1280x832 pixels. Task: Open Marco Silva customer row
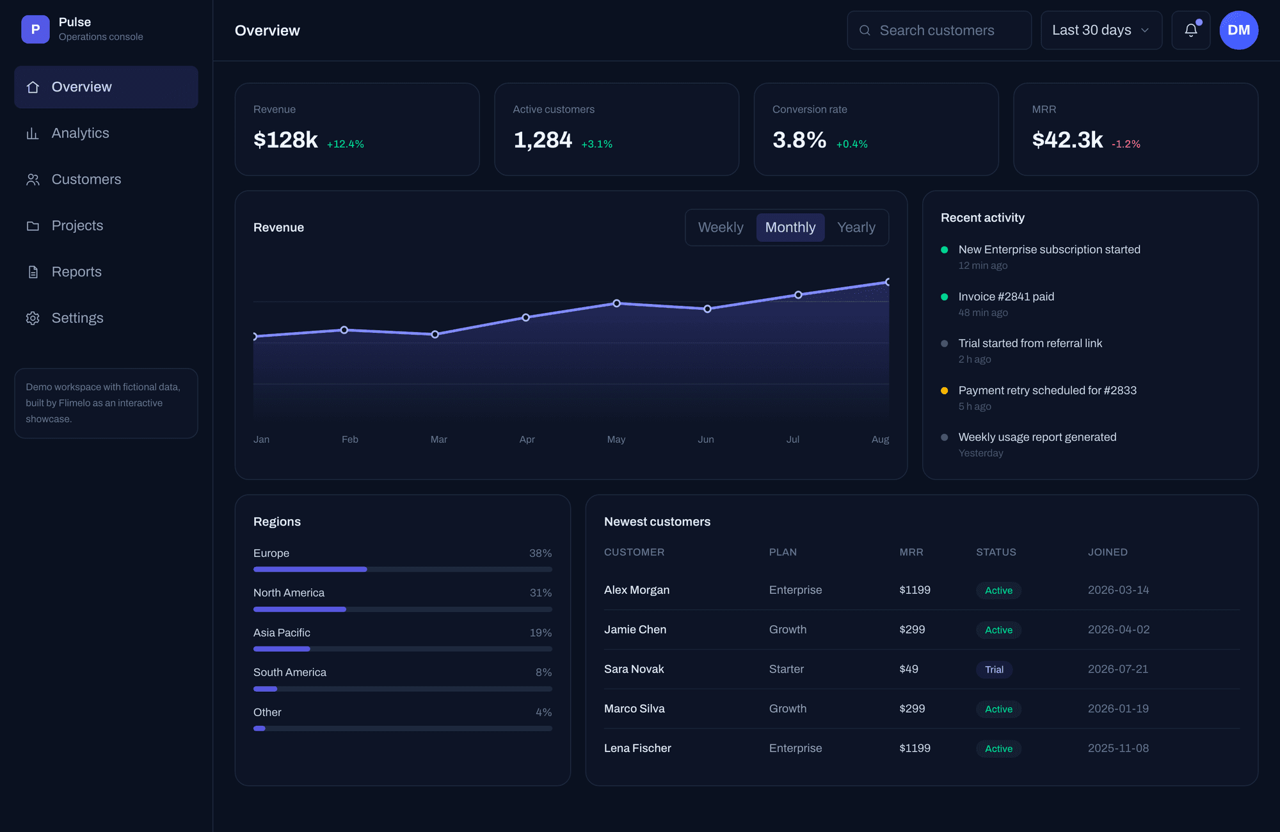[x=922, y=709]
